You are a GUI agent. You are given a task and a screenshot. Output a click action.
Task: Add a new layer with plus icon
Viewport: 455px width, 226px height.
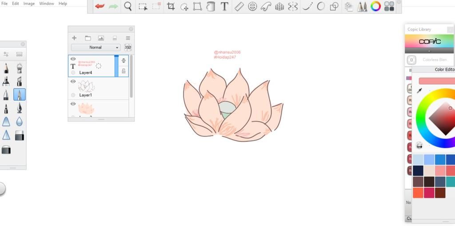click(74, 38)
